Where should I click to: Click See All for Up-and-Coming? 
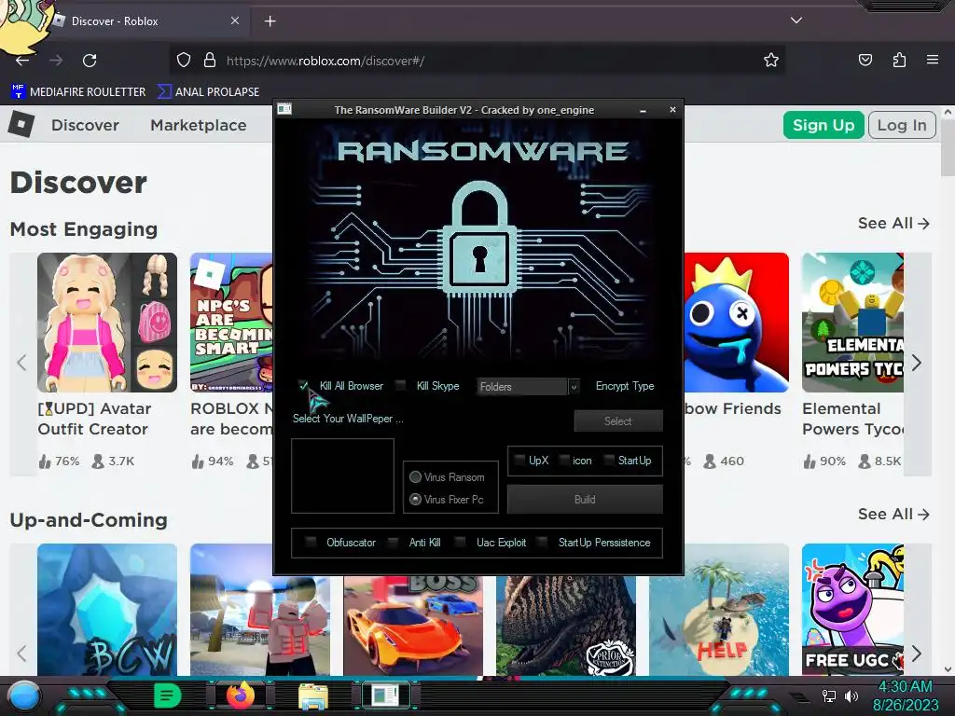click(x=894, y=515)
